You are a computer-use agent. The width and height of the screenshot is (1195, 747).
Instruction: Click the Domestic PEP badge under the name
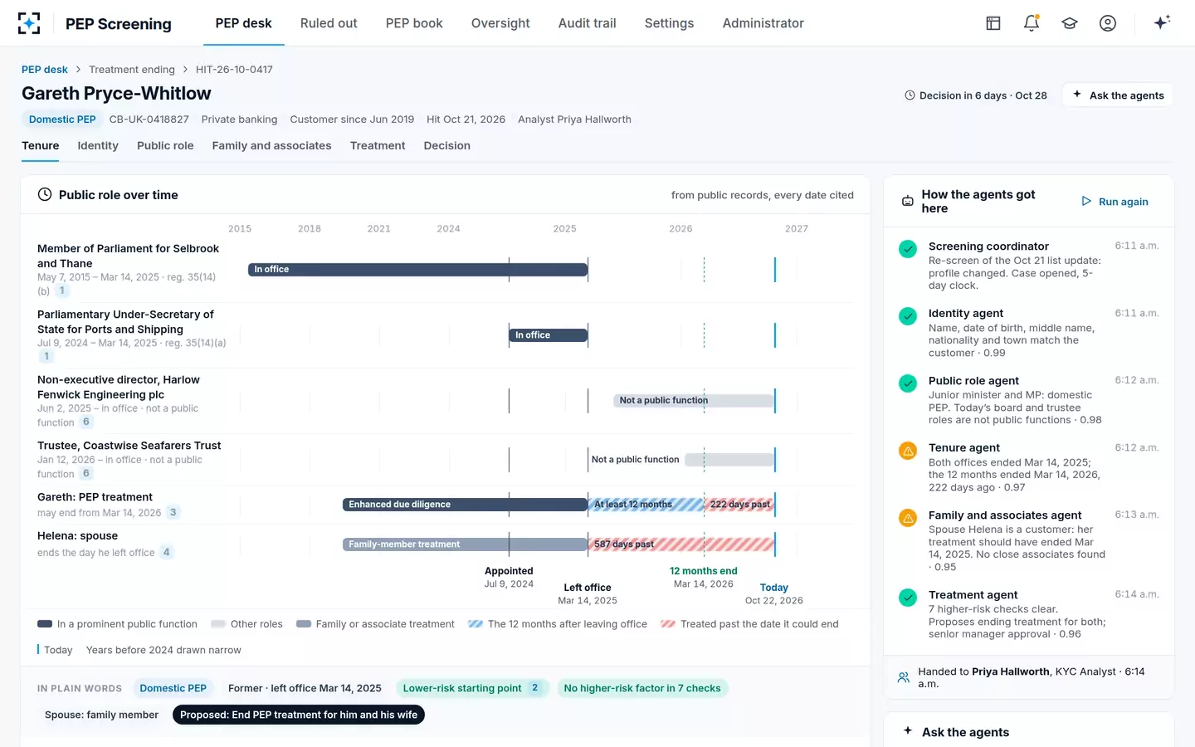tap(62, 120)
